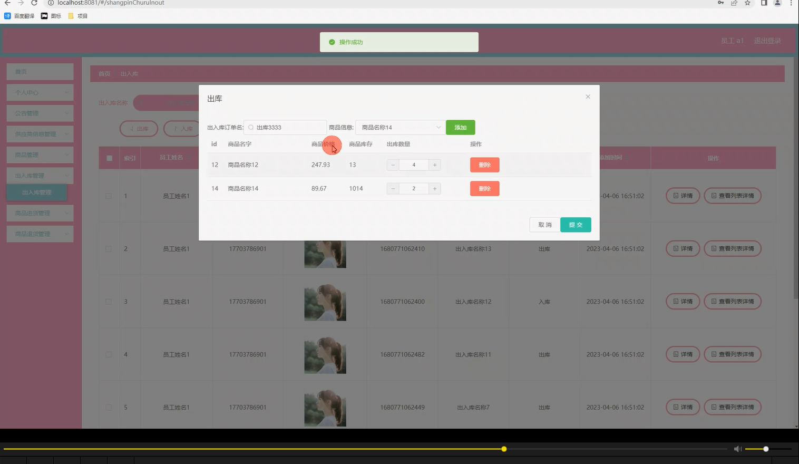This screenshot has height=464, width=799.
Task: Click the background 出库 button
Action: point(139,129)
